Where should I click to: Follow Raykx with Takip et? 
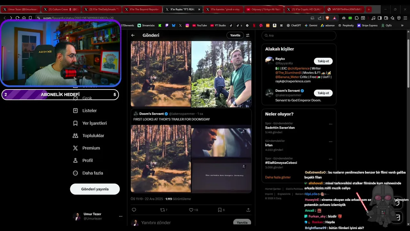coord(323,61)
